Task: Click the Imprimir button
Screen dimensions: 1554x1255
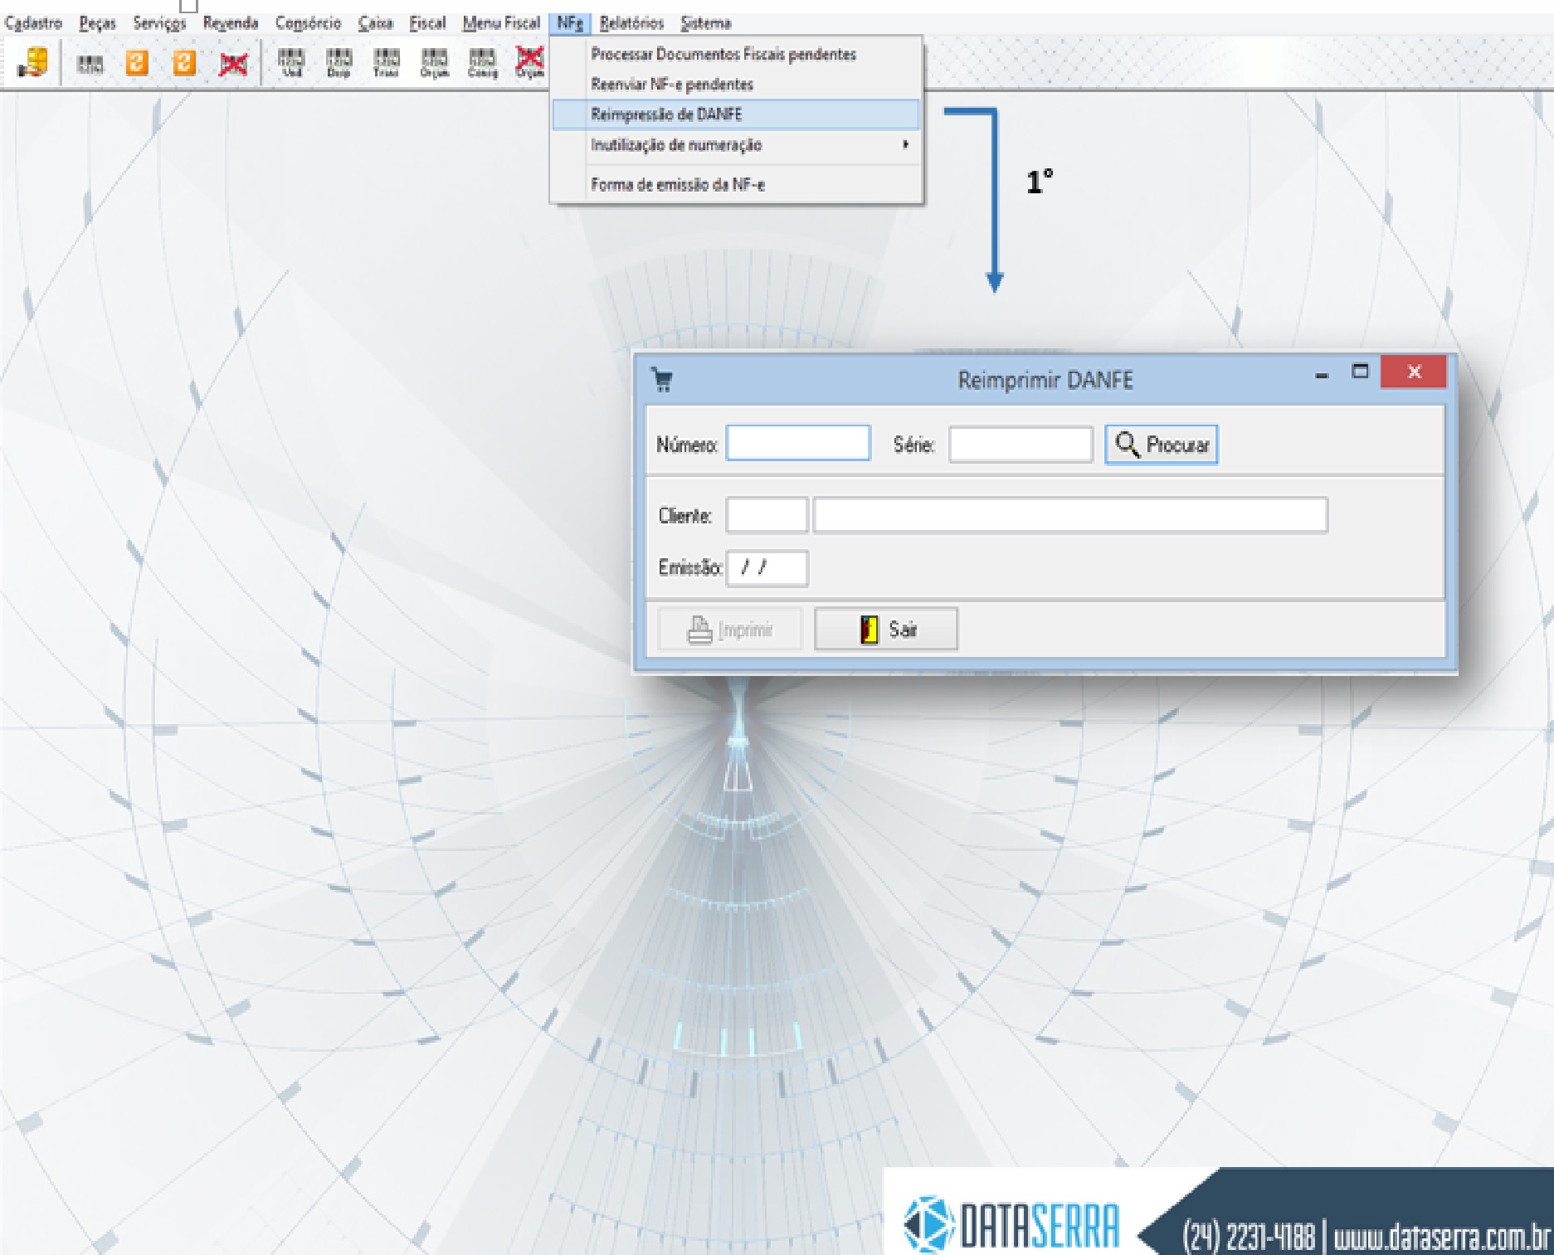Action: click(730, 630)
